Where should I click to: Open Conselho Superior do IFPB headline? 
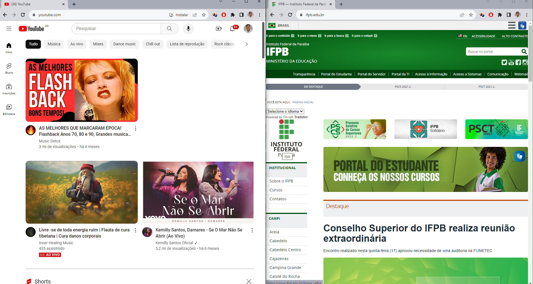coord(419,233)
